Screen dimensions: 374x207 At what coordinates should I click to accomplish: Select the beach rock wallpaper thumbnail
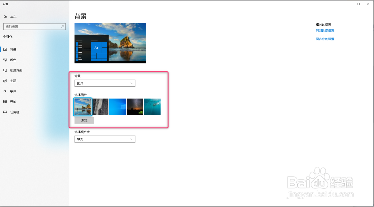tap(83, 107)
